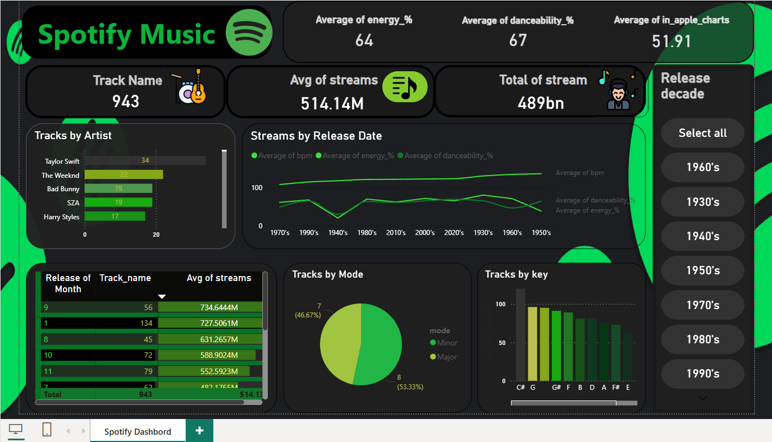Select the desktop view icon in the status bar

(x=15, y=429)
